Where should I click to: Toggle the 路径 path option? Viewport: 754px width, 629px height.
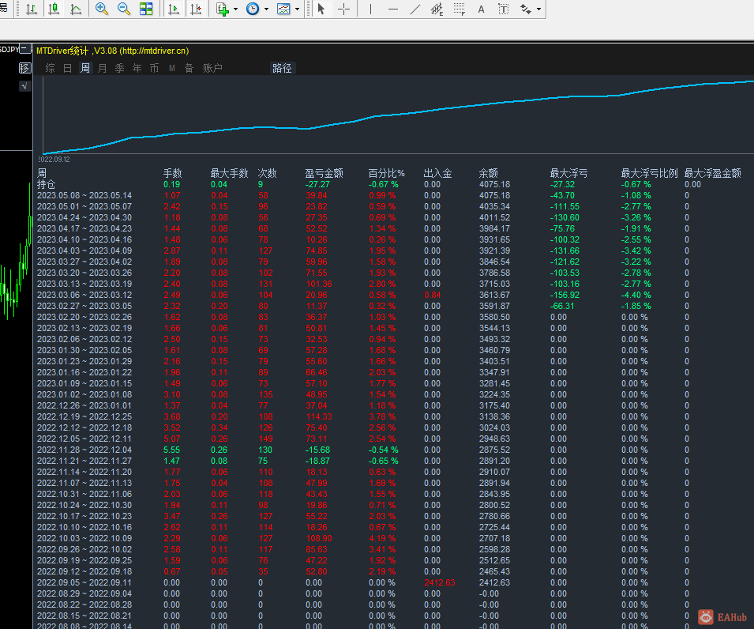click(282, 68)
